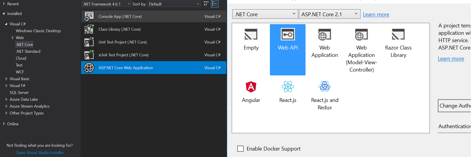Image resolution: width=472 pixels, height=157 pixels.
Task: Click the Change Authentication button
Action: [455, 106]
